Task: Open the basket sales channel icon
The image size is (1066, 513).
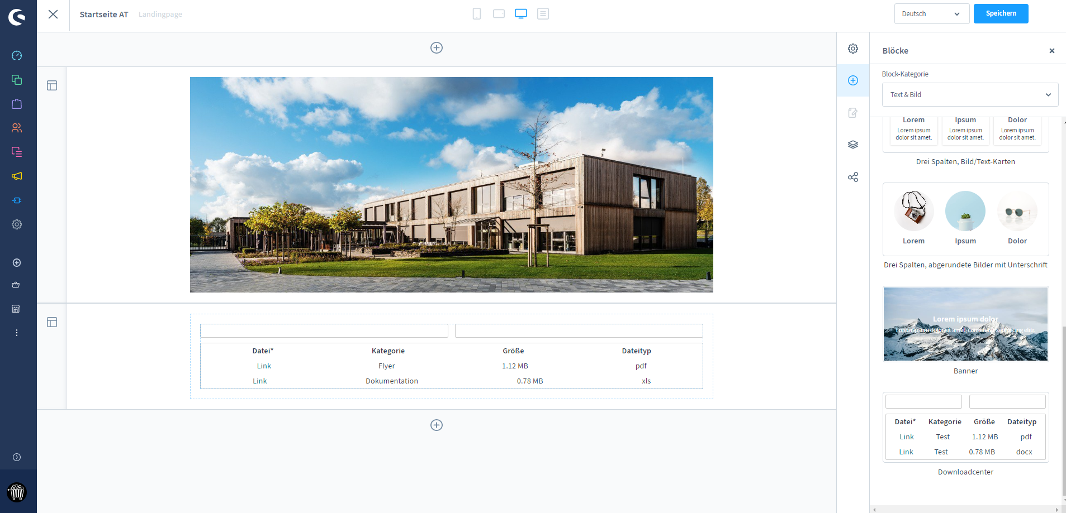Action: [16, 285]
